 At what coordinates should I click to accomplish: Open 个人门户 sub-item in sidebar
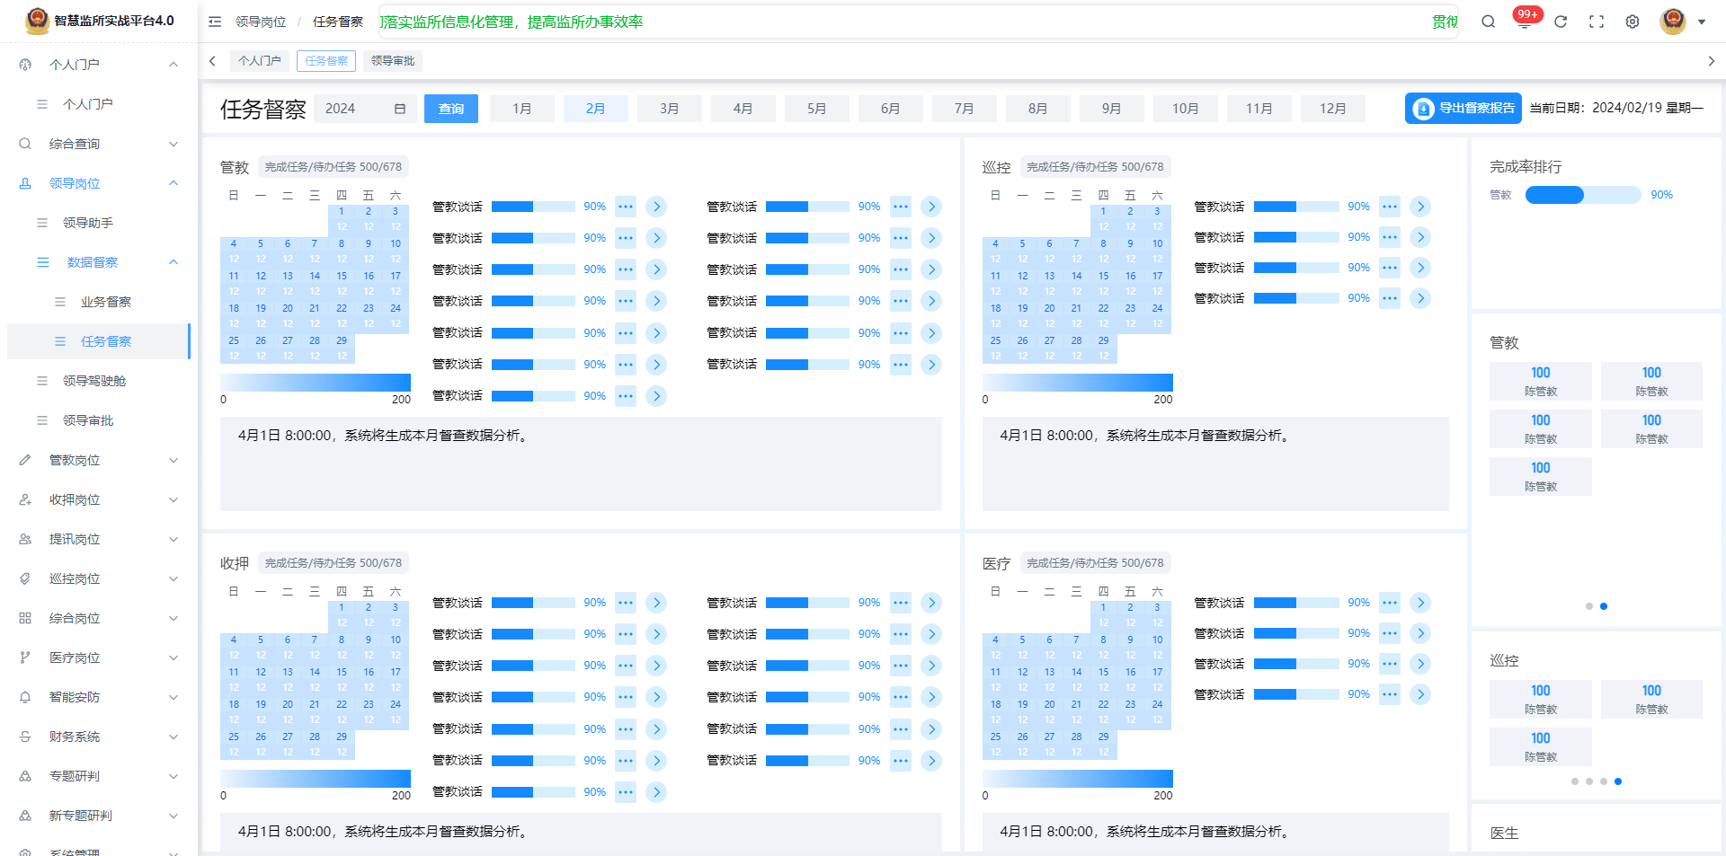(x=99, y=104)
